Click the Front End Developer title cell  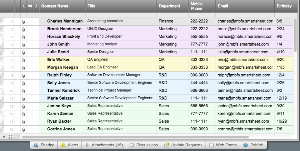pos(121,37)
